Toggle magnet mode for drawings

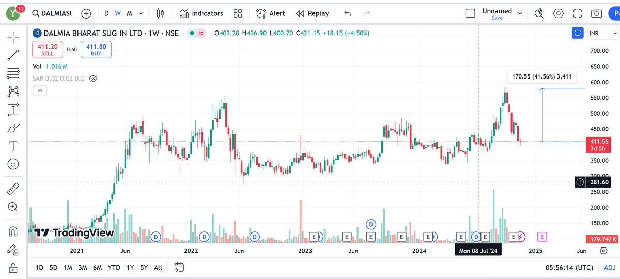click(x=13, y=231)
